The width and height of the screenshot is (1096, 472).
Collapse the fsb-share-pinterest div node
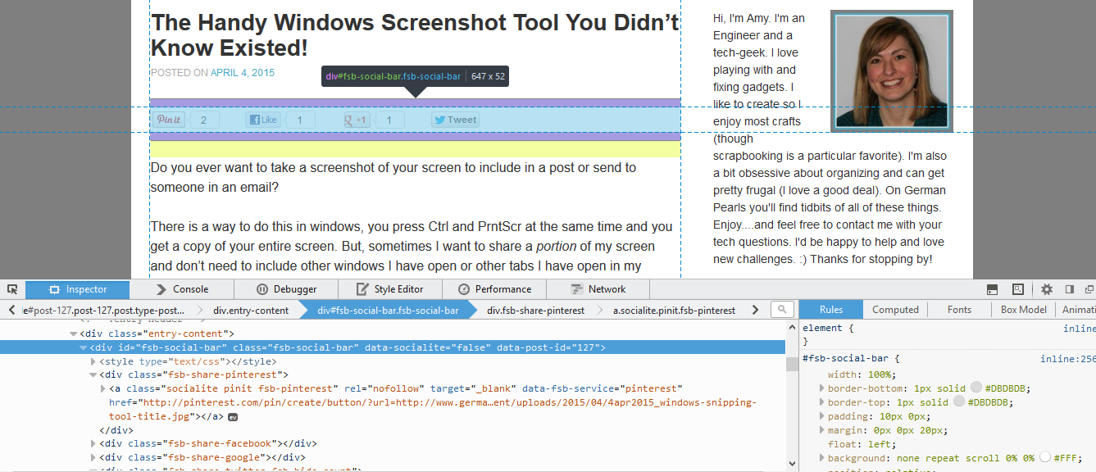pyautogui.click(x=93, y=375)
